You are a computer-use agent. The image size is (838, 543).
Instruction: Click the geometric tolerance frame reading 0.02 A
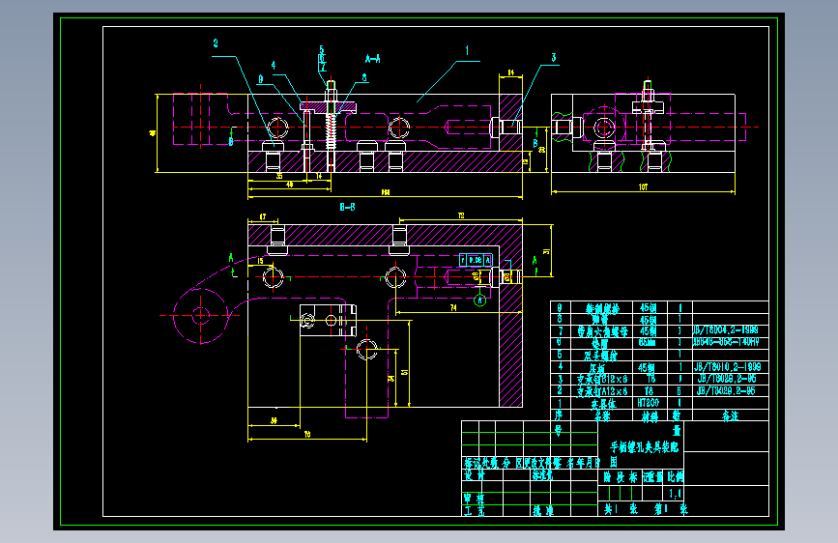point(476,260)
